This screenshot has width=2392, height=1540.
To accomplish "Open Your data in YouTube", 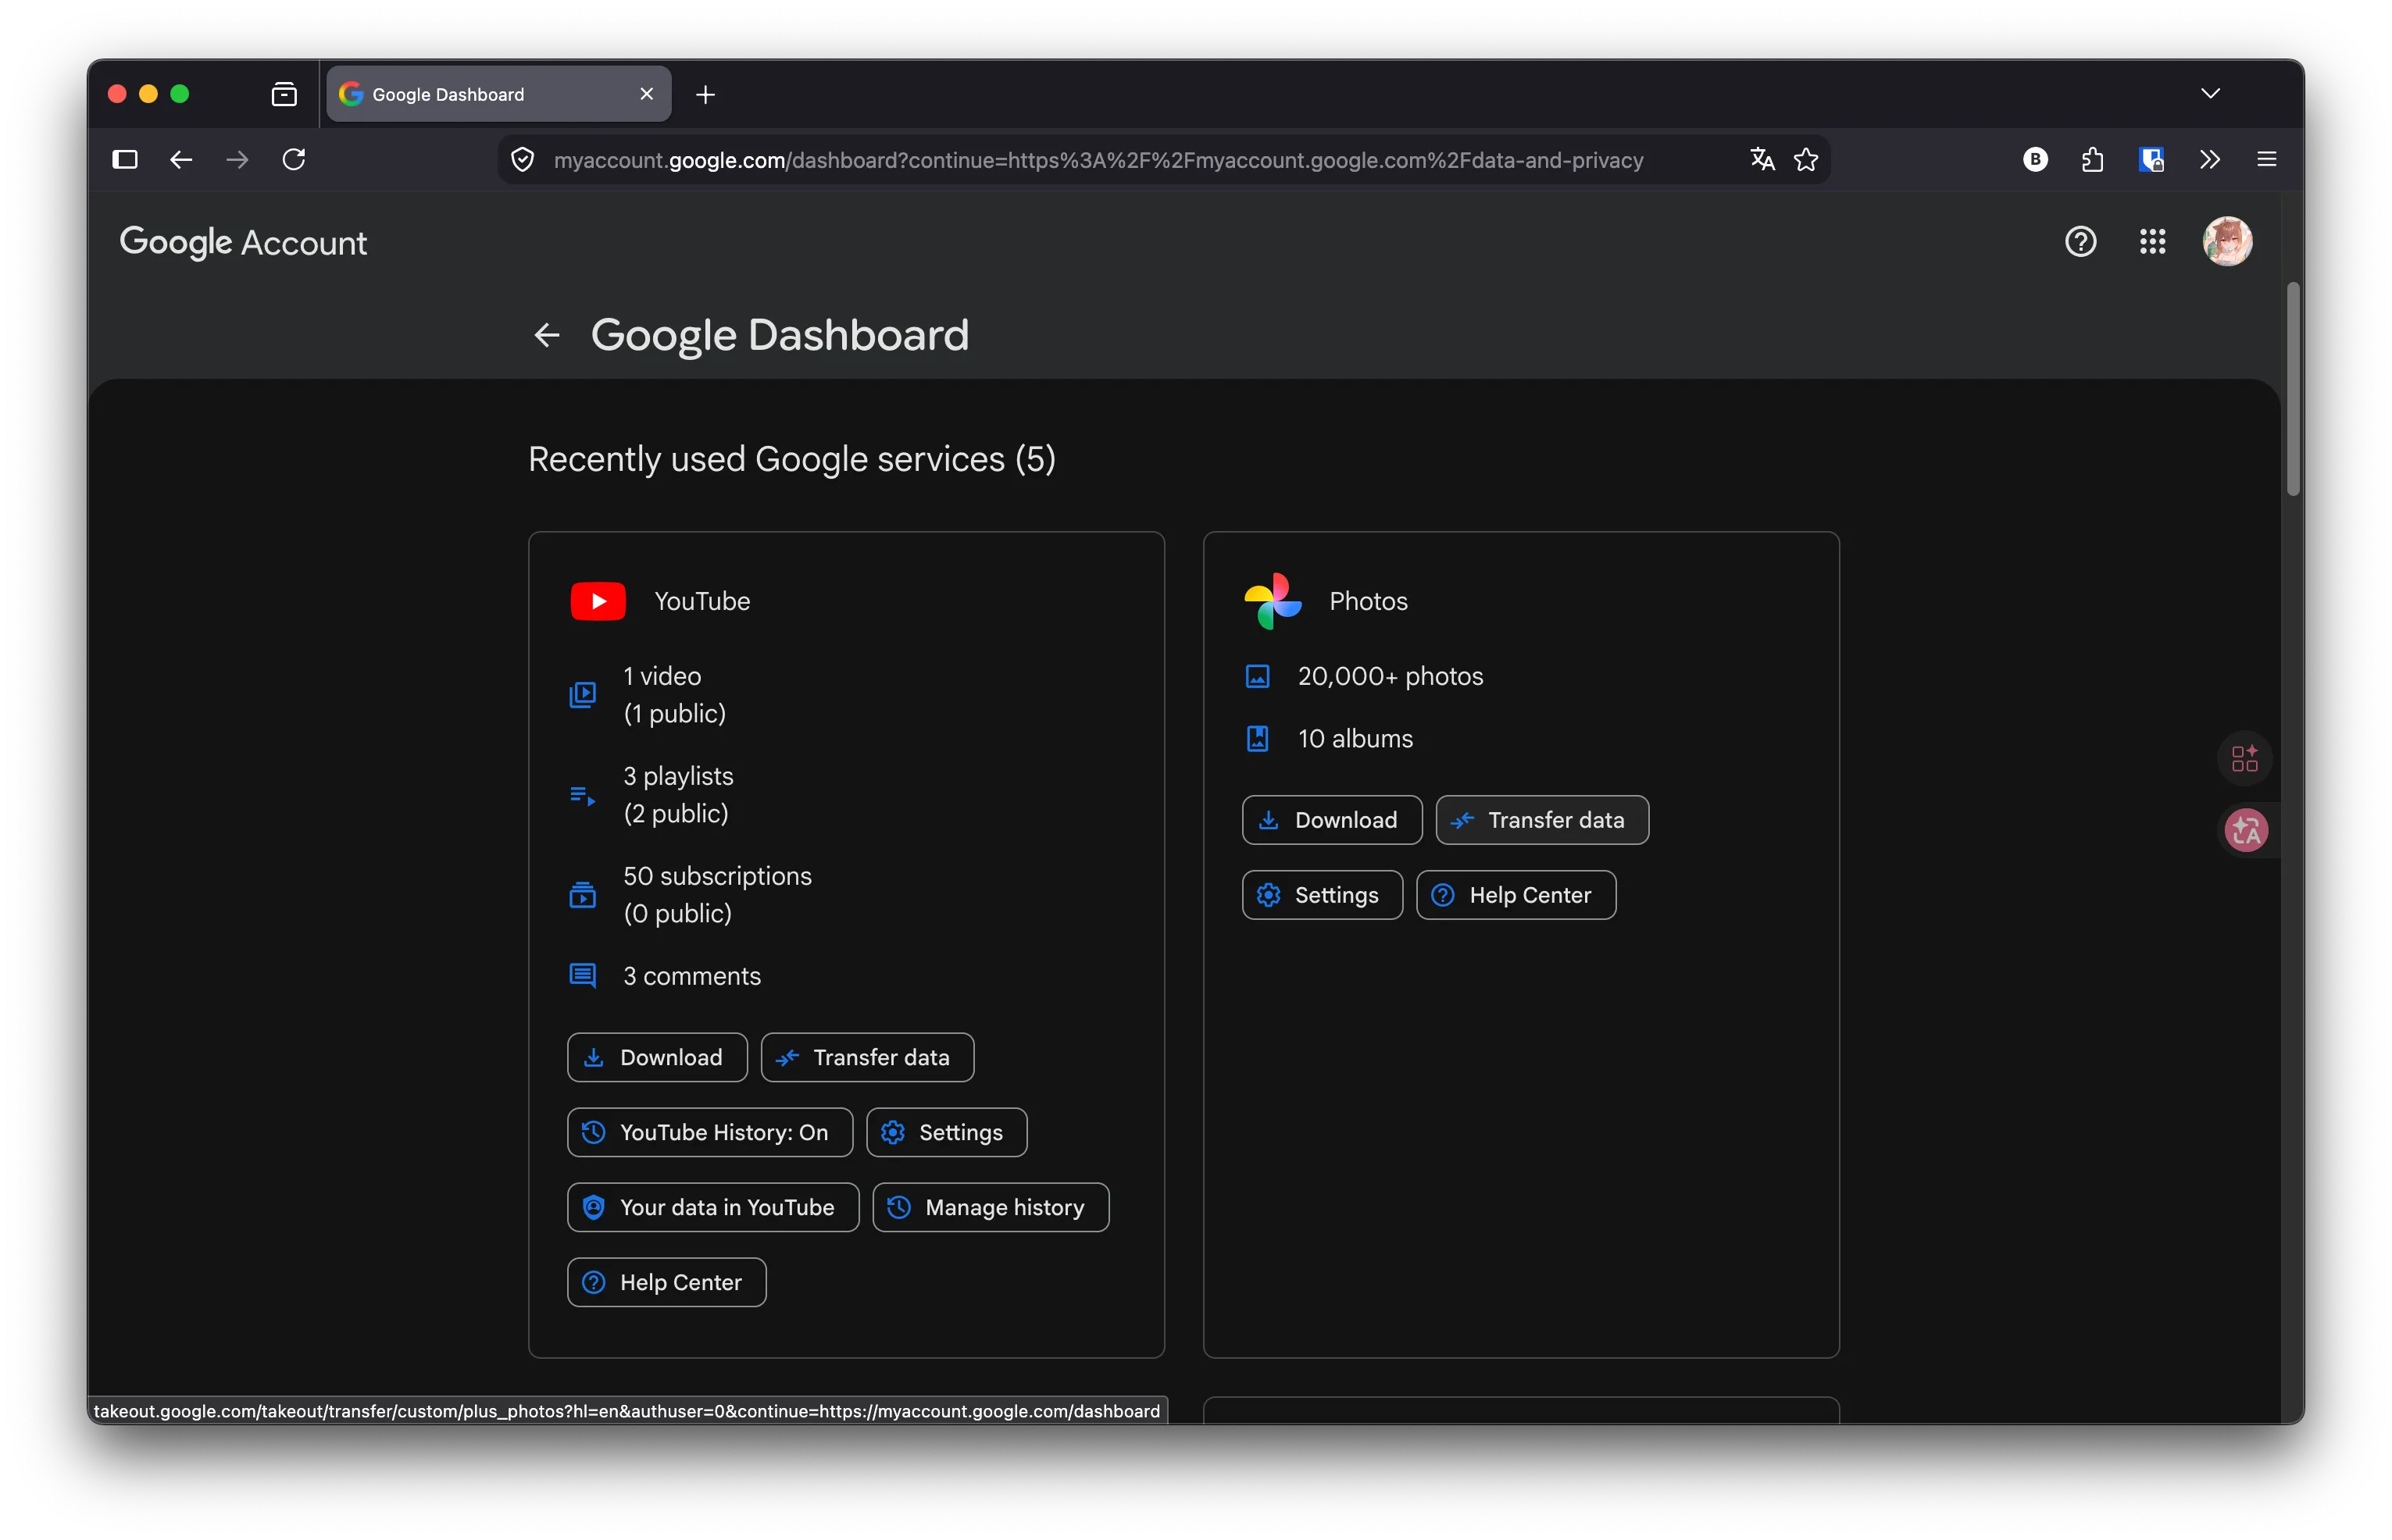I will (712, 1208).
